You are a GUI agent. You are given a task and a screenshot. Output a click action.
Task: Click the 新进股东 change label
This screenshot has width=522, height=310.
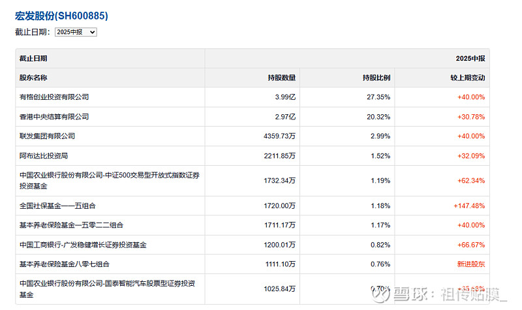click(470, 264)
